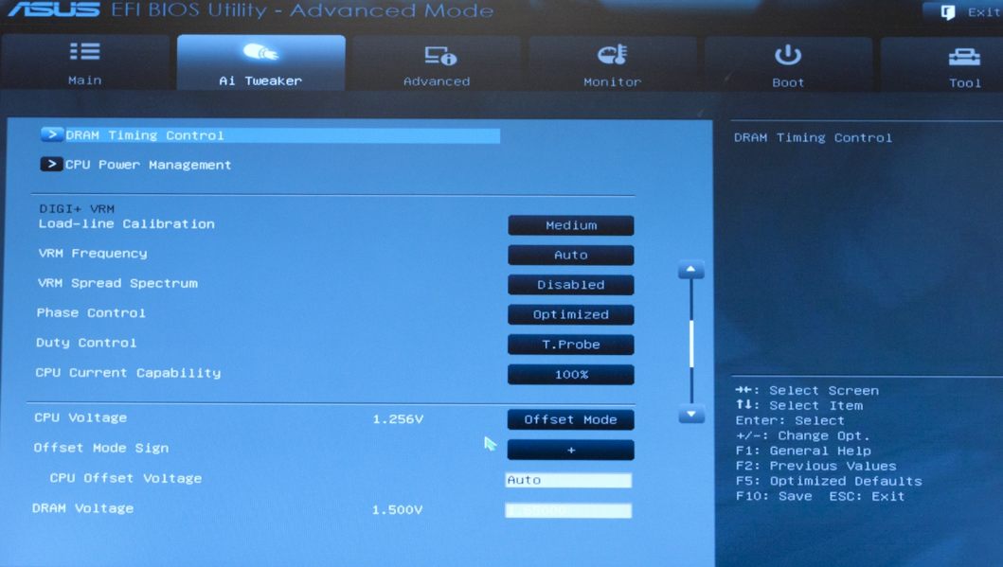
Task: Select the Offset Mode Sign label
Action: click(101, 448)
